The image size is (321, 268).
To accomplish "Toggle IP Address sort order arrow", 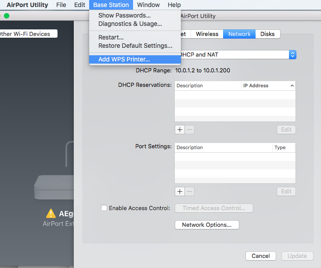I will (x=292, y=86).
